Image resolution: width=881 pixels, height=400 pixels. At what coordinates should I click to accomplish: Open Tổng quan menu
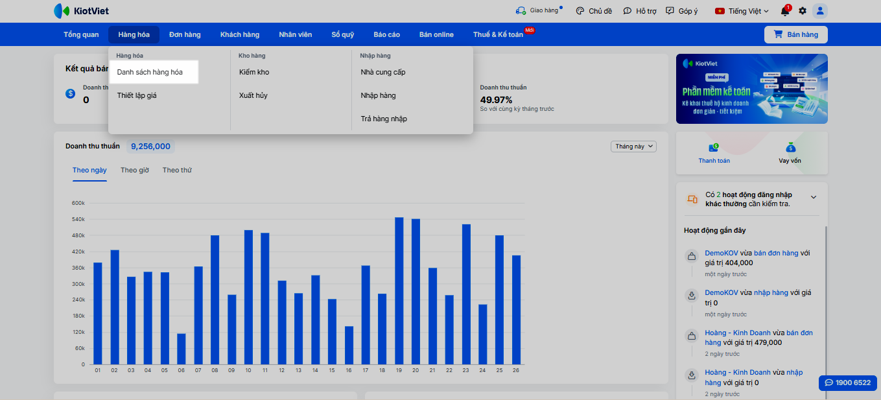[81, 34]
